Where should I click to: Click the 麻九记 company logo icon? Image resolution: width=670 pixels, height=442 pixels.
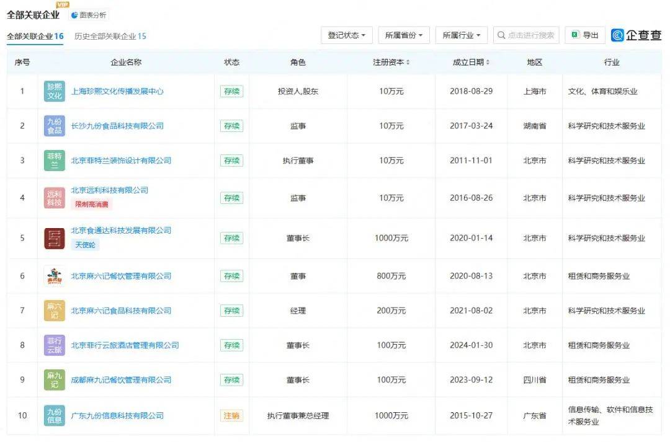(54, 380)
